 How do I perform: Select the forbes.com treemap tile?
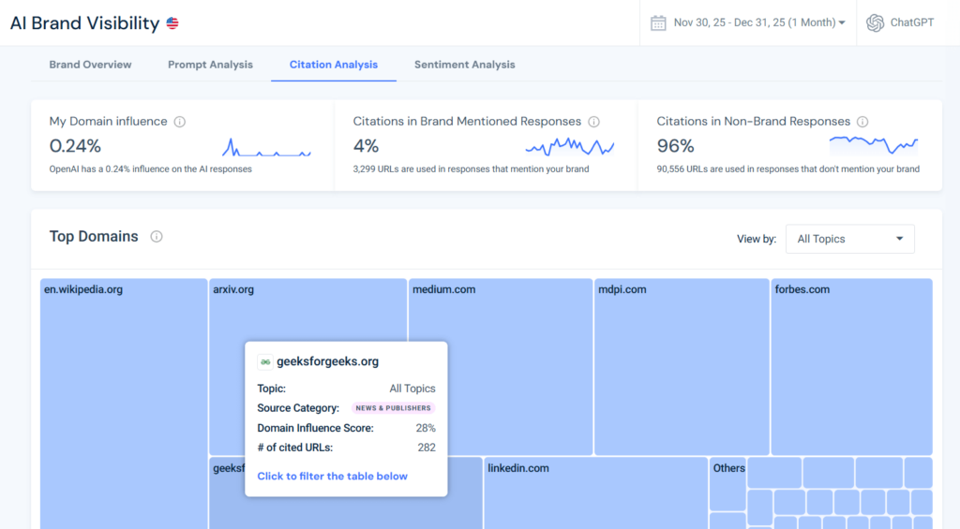pyautogui.click(x=850, y=365)
